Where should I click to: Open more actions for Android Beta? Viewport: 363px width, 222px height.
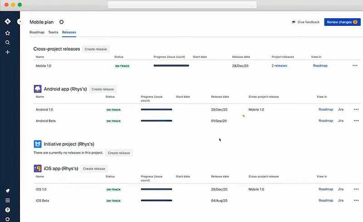356,121
